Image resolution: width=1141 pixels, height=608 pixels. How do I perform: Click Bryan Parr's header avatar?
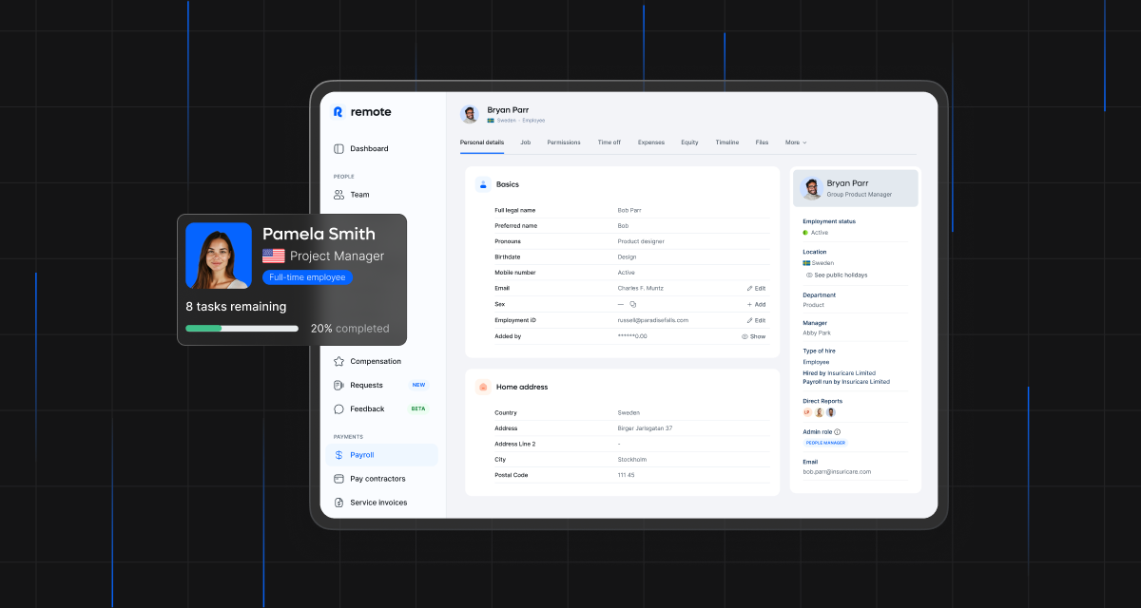pyautogui.click(x=470, y=114)
